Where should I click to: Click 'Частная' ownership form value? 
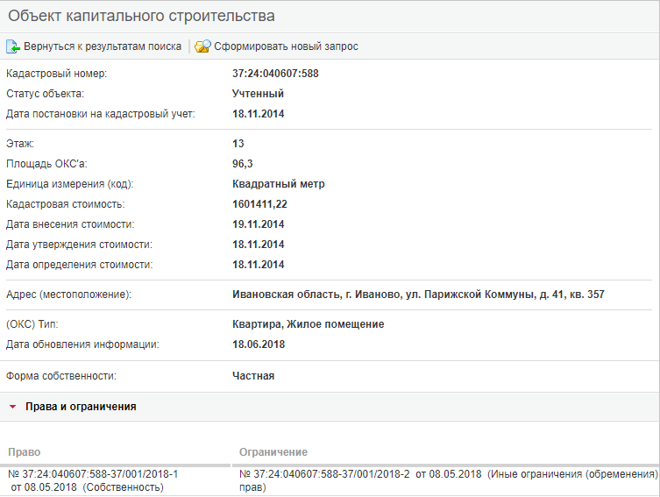pos(253,376)
